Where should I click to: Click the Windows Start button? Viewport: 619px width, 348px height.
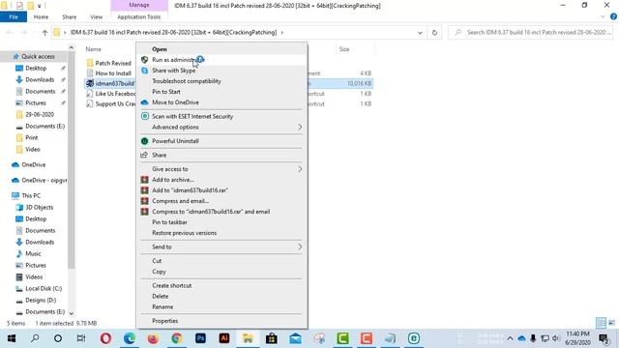tap(12, 338)
